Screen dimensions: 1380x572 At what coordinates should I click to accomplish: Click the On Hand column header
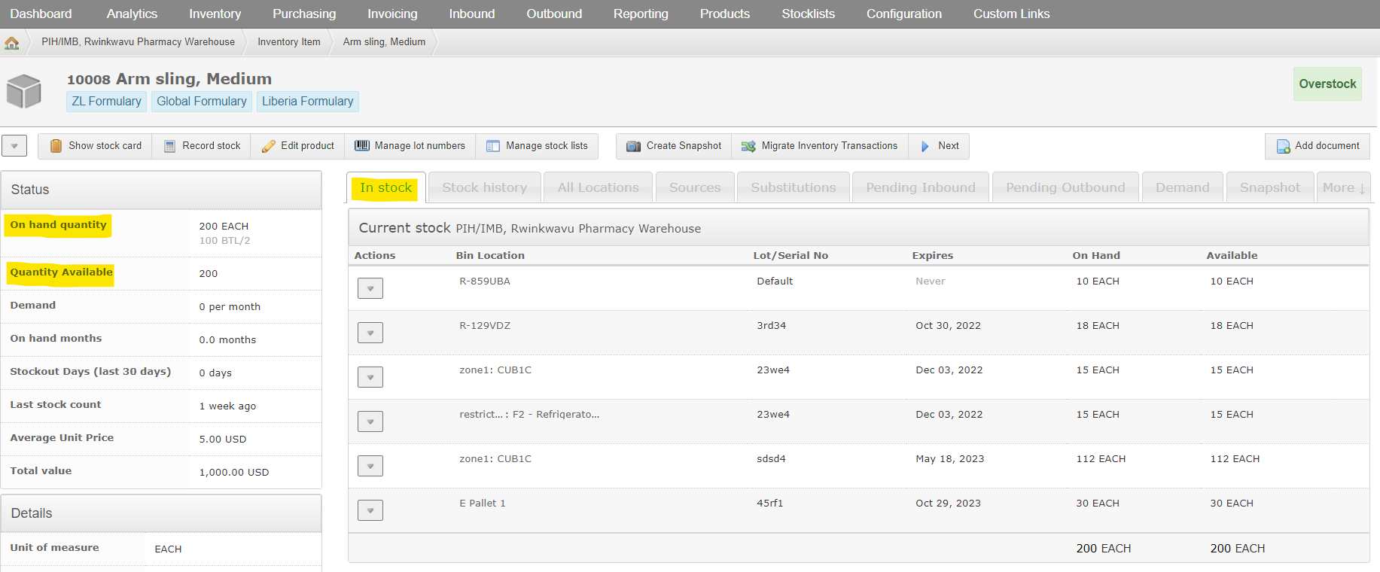click(1096, 256)
